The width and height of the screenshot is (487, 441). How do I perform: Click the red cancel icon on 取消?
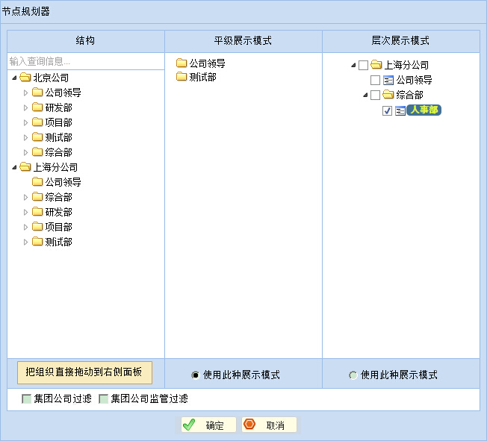coord(250,425)
